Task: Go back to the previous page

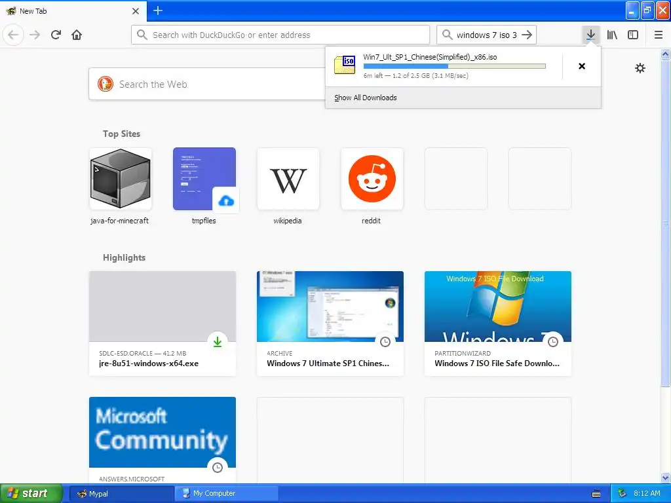Action: point(13,35)
